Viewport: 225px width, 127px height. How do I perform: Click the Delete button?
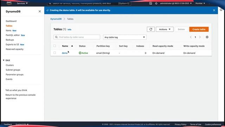tap(181, 29)
